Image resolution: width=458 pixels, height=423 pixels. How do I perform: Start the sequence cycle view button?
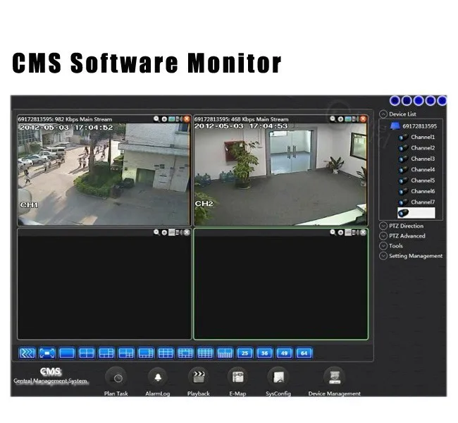27,352
